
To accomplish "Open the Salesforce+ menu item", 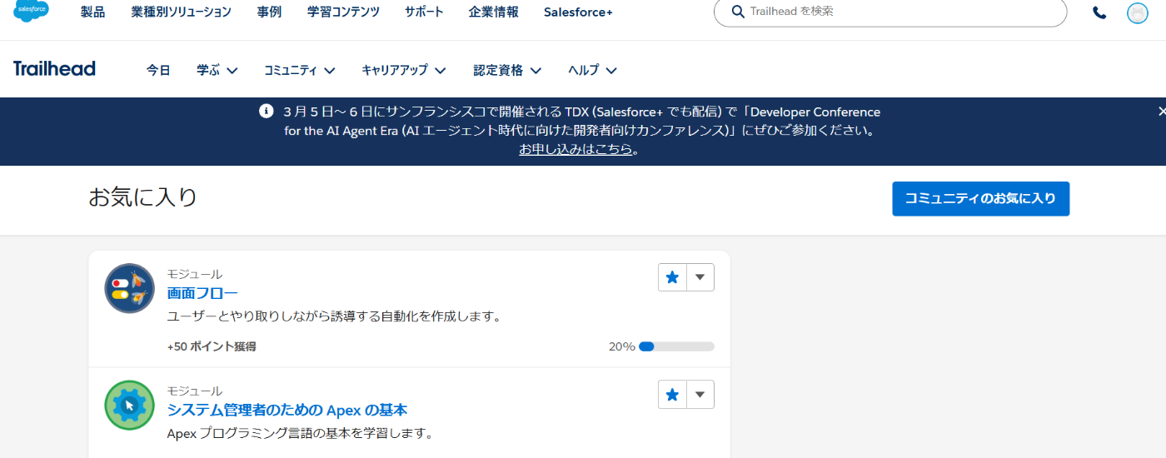I will point(578,12).
